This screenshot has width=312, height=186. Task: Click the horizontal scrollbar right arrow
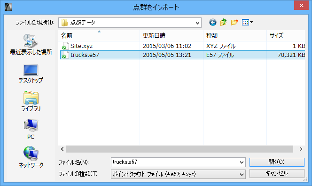click(301, 149)
